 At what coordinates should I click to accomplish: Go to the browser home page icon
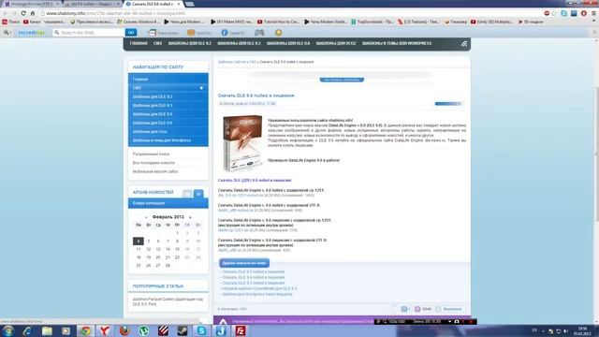pyautogui.click(x=33, y=13)
